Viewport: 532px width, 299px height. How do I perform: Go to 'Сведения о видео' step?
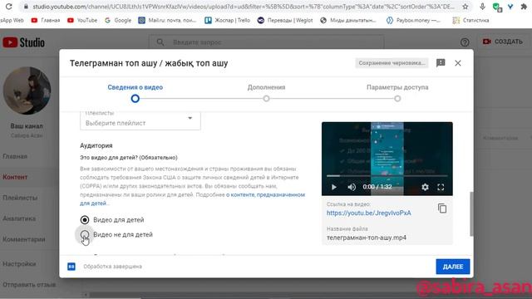coord(135,92)
